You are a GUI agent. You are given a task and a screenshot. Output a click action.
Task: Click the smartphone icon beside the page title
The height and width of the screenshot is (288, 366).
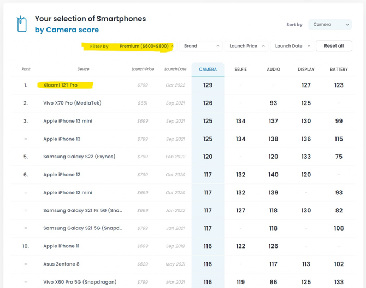coord(22,24)
